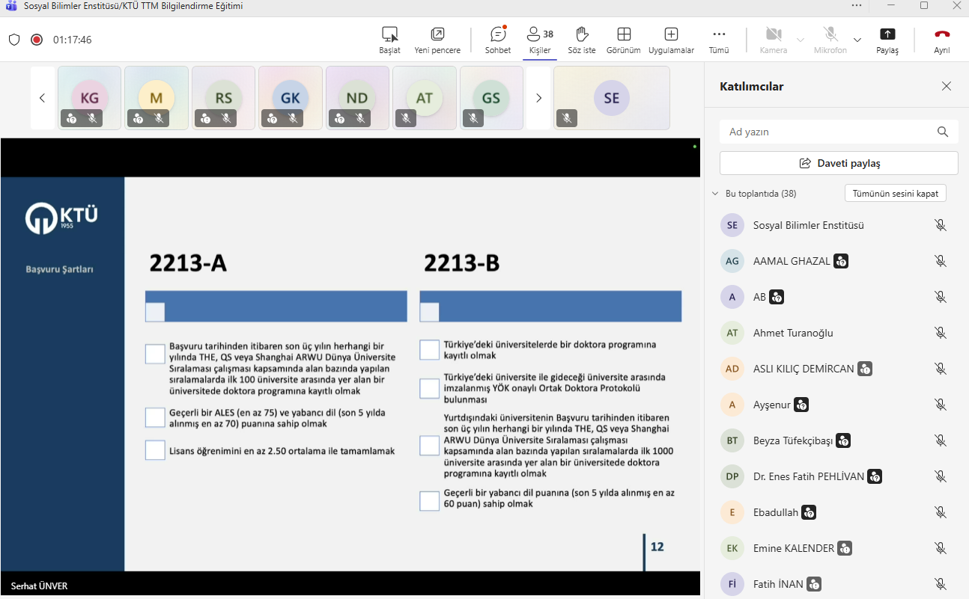Click the Paylaş share screen icon
The width and height of the screenshot is (969, 599).
pyautogui.click(x=887, y=35)
